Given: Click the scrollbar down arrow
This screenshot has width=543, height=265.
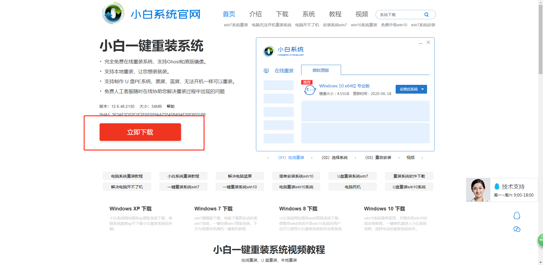Looking at the screenshot, I should (x=540, y=262).
